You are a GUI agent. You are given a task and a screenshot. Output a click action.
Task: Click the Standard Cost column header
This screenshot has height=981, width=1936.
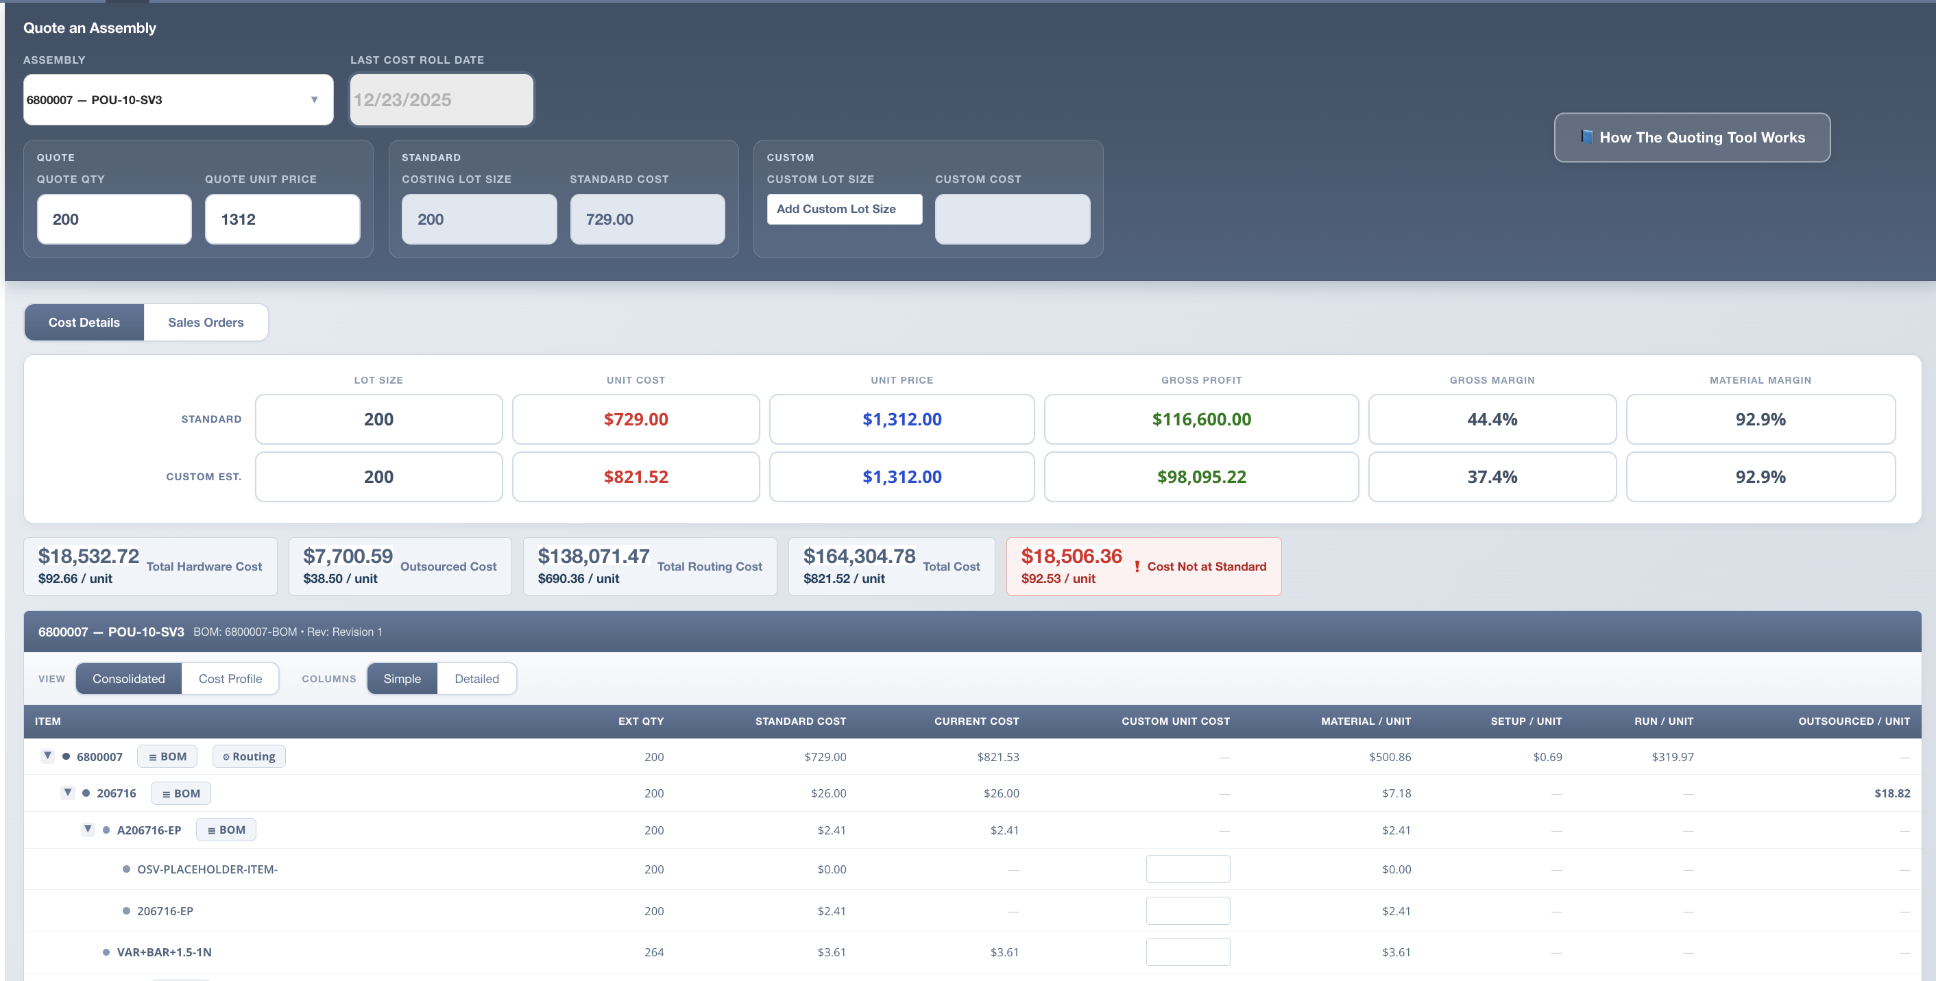click(801, 721)
